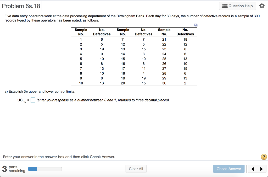Click the Clear All button
268x177 pixels.
click(x=136, y=169)
